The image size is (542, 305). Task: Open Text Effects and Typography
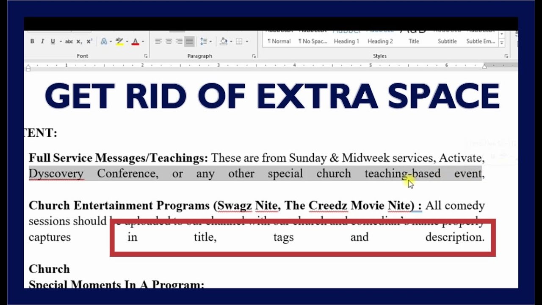coord(104,42)
